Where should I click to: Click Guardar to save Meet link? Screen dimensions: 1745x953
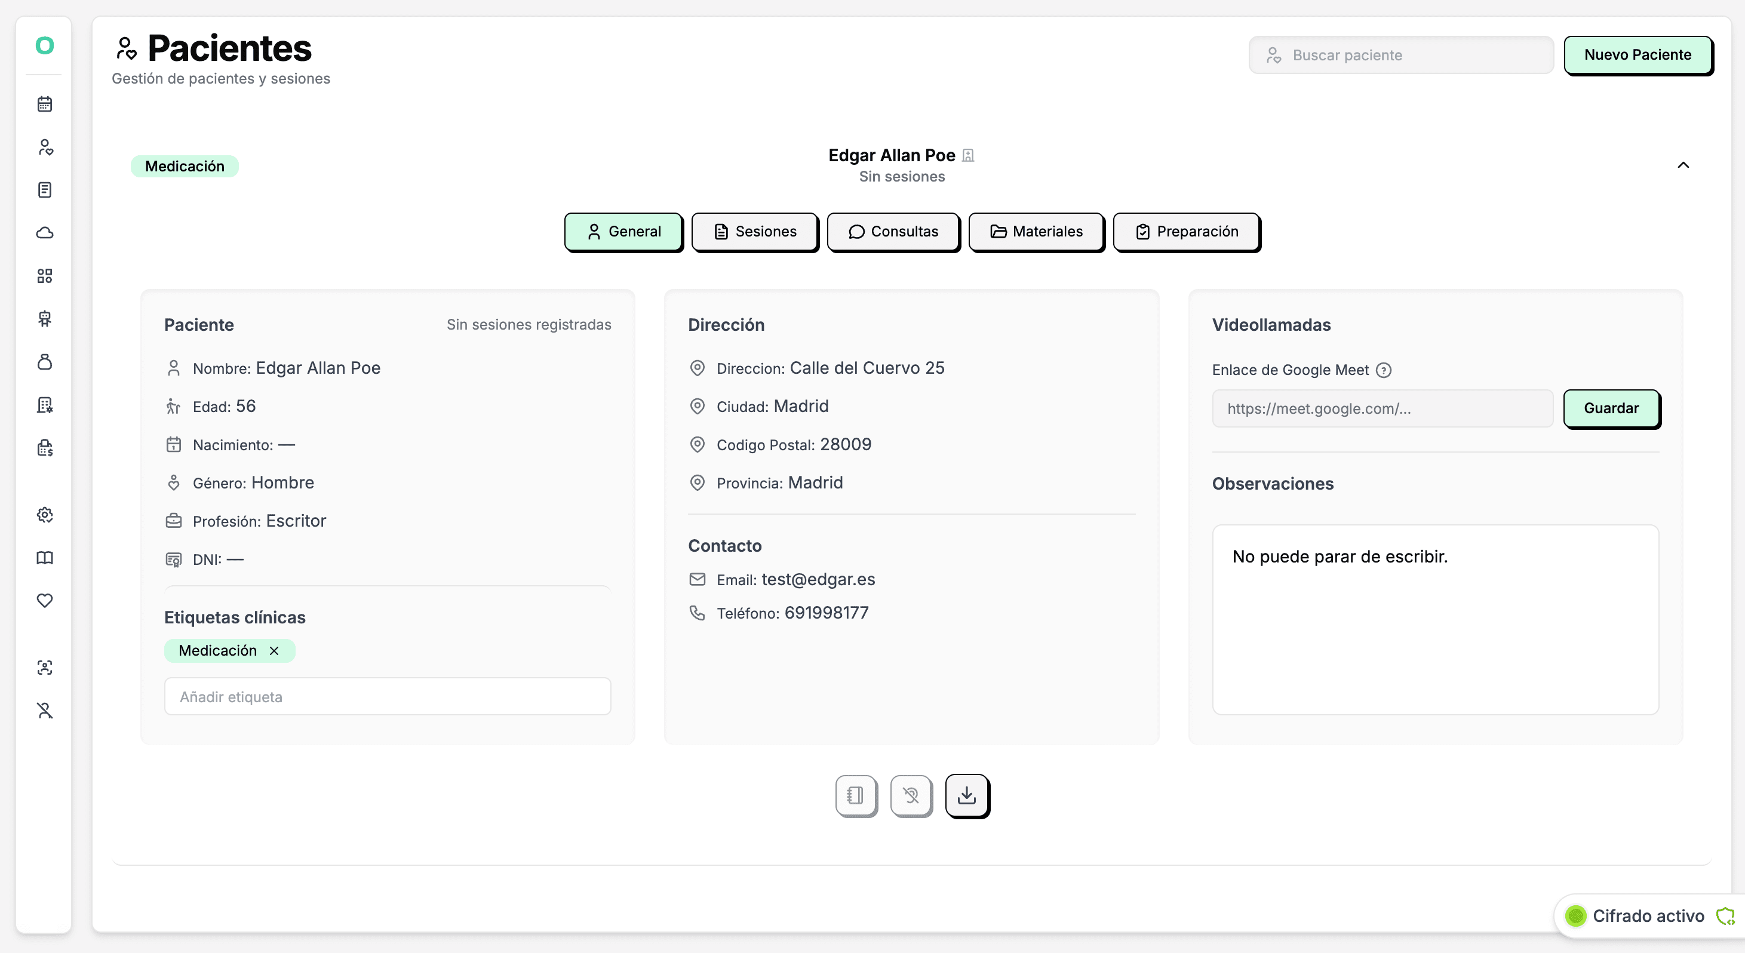coord(1611,408)
